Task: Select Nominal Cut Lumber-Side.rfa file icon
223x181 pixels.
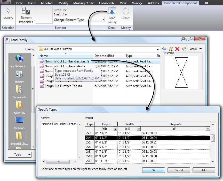Action: [x=42, y=66]
